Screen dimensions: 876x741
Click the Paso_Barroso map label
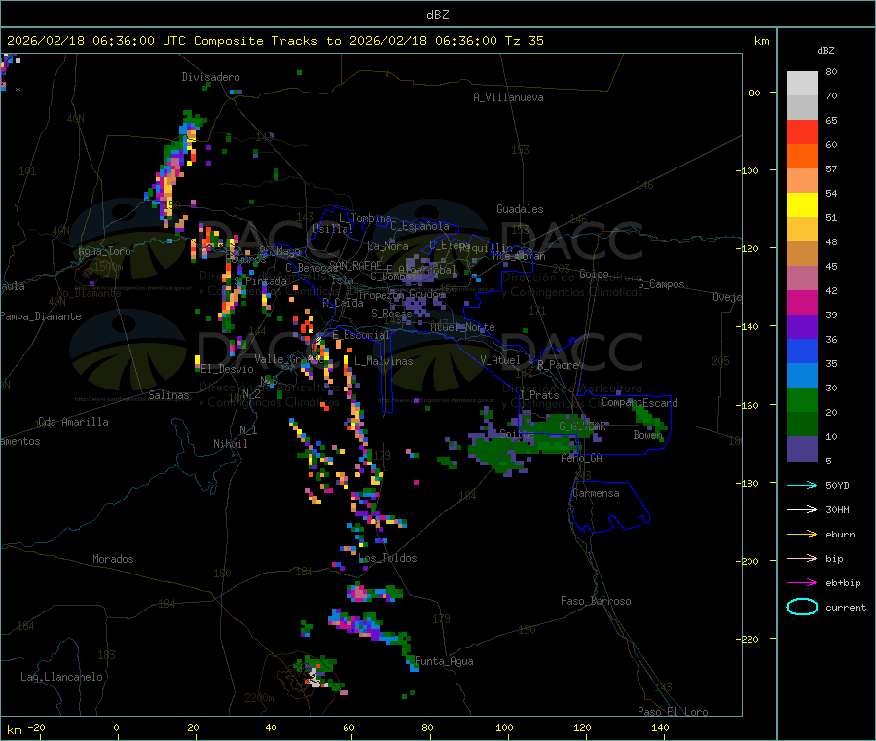(x=596, y=601)
